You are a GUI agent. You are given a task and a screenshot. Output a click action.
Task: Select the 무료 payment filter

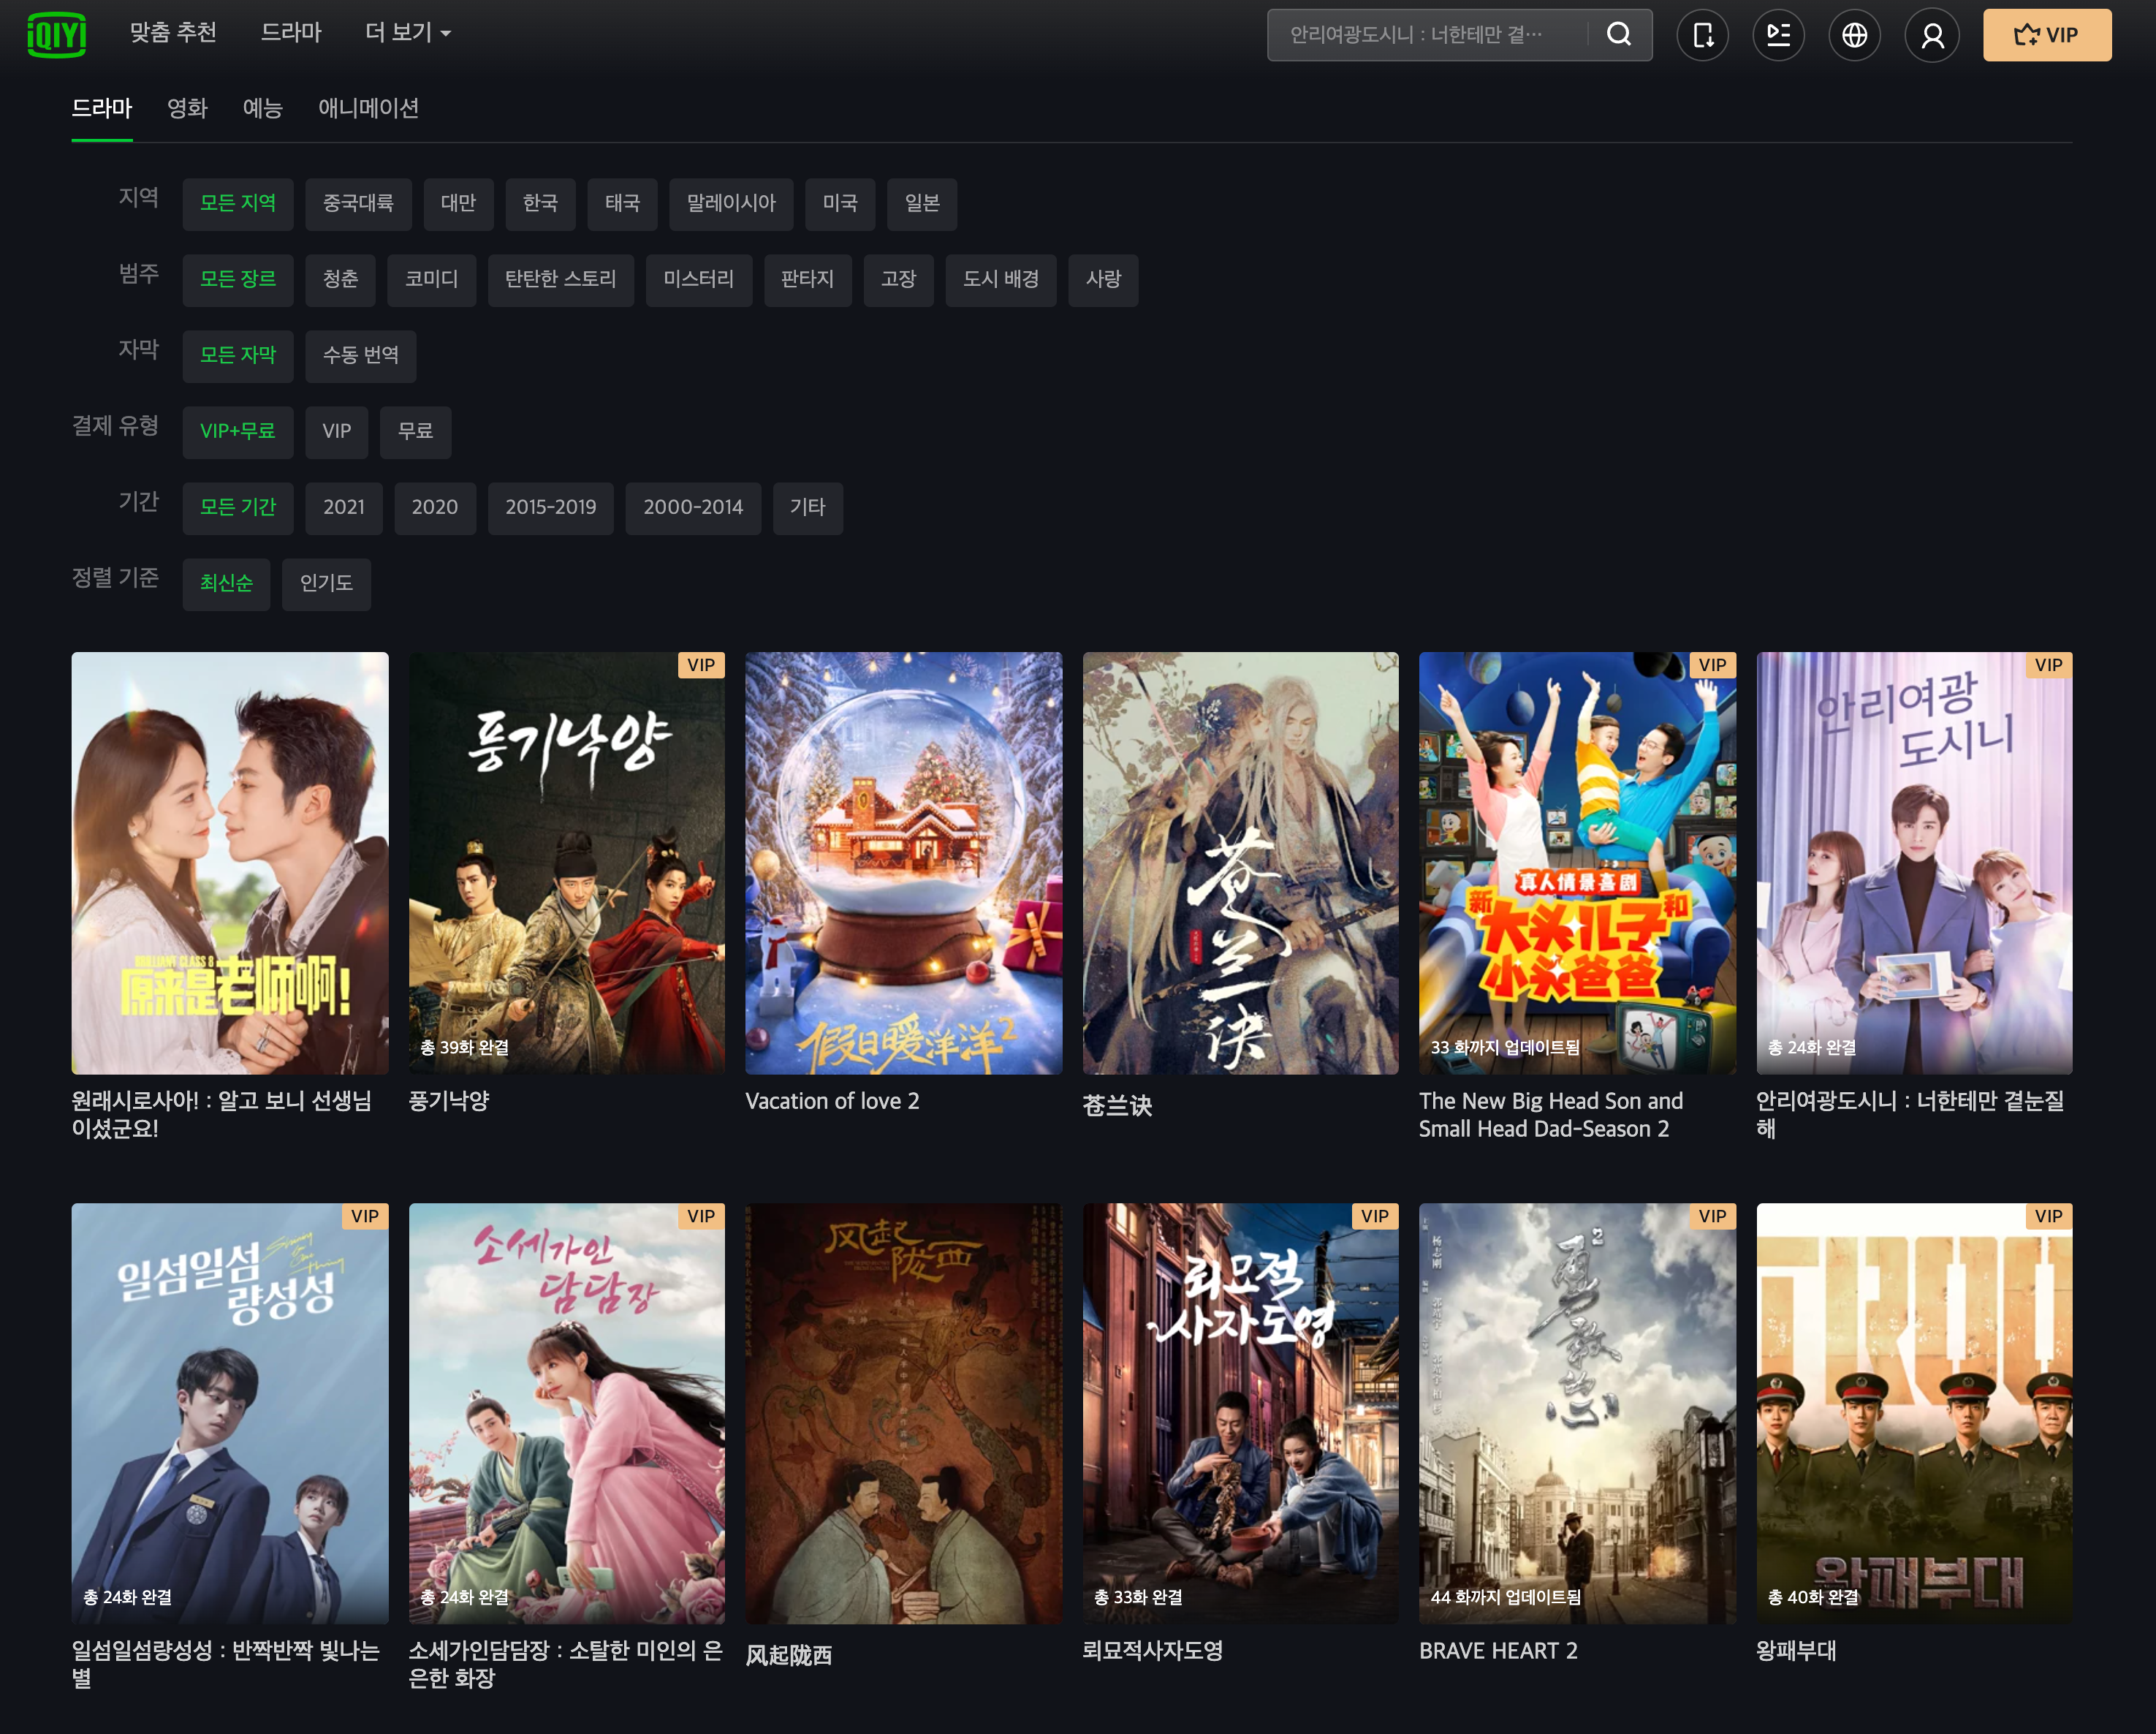[415, 431]
